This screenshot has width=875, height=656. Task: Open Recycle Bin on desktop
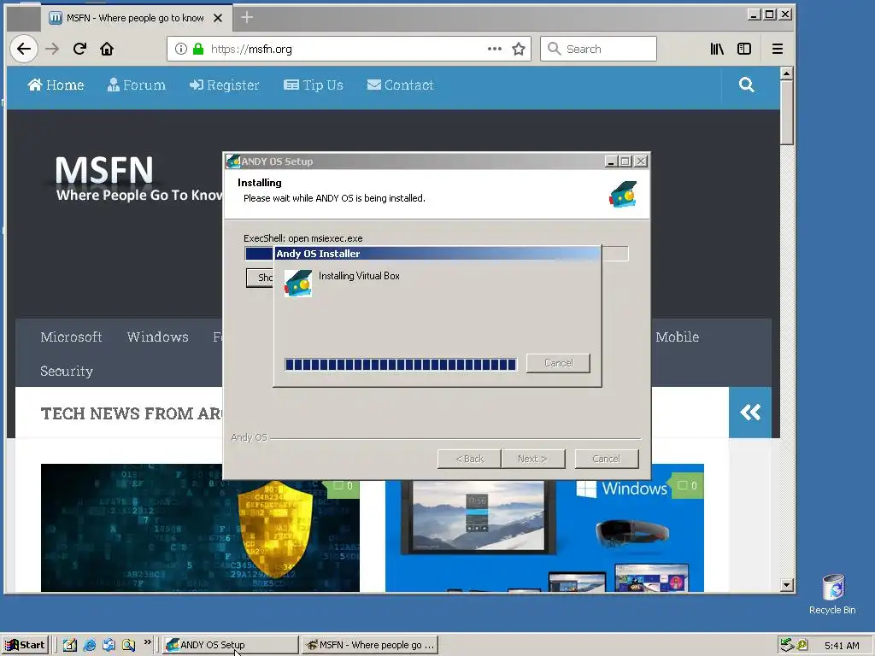pyautogui.click(x=832, y=594)
